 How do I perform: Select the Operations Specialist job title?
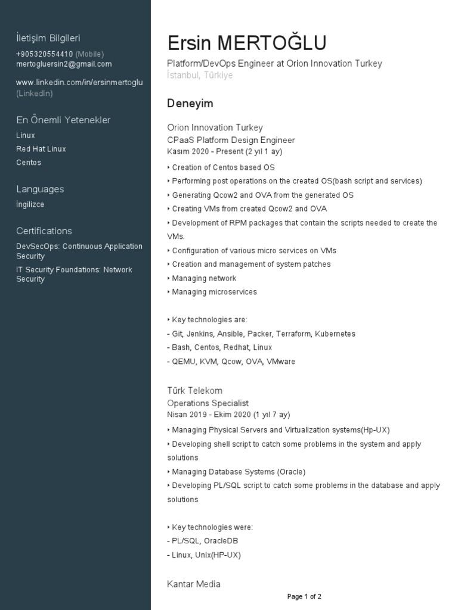(208, 403)
